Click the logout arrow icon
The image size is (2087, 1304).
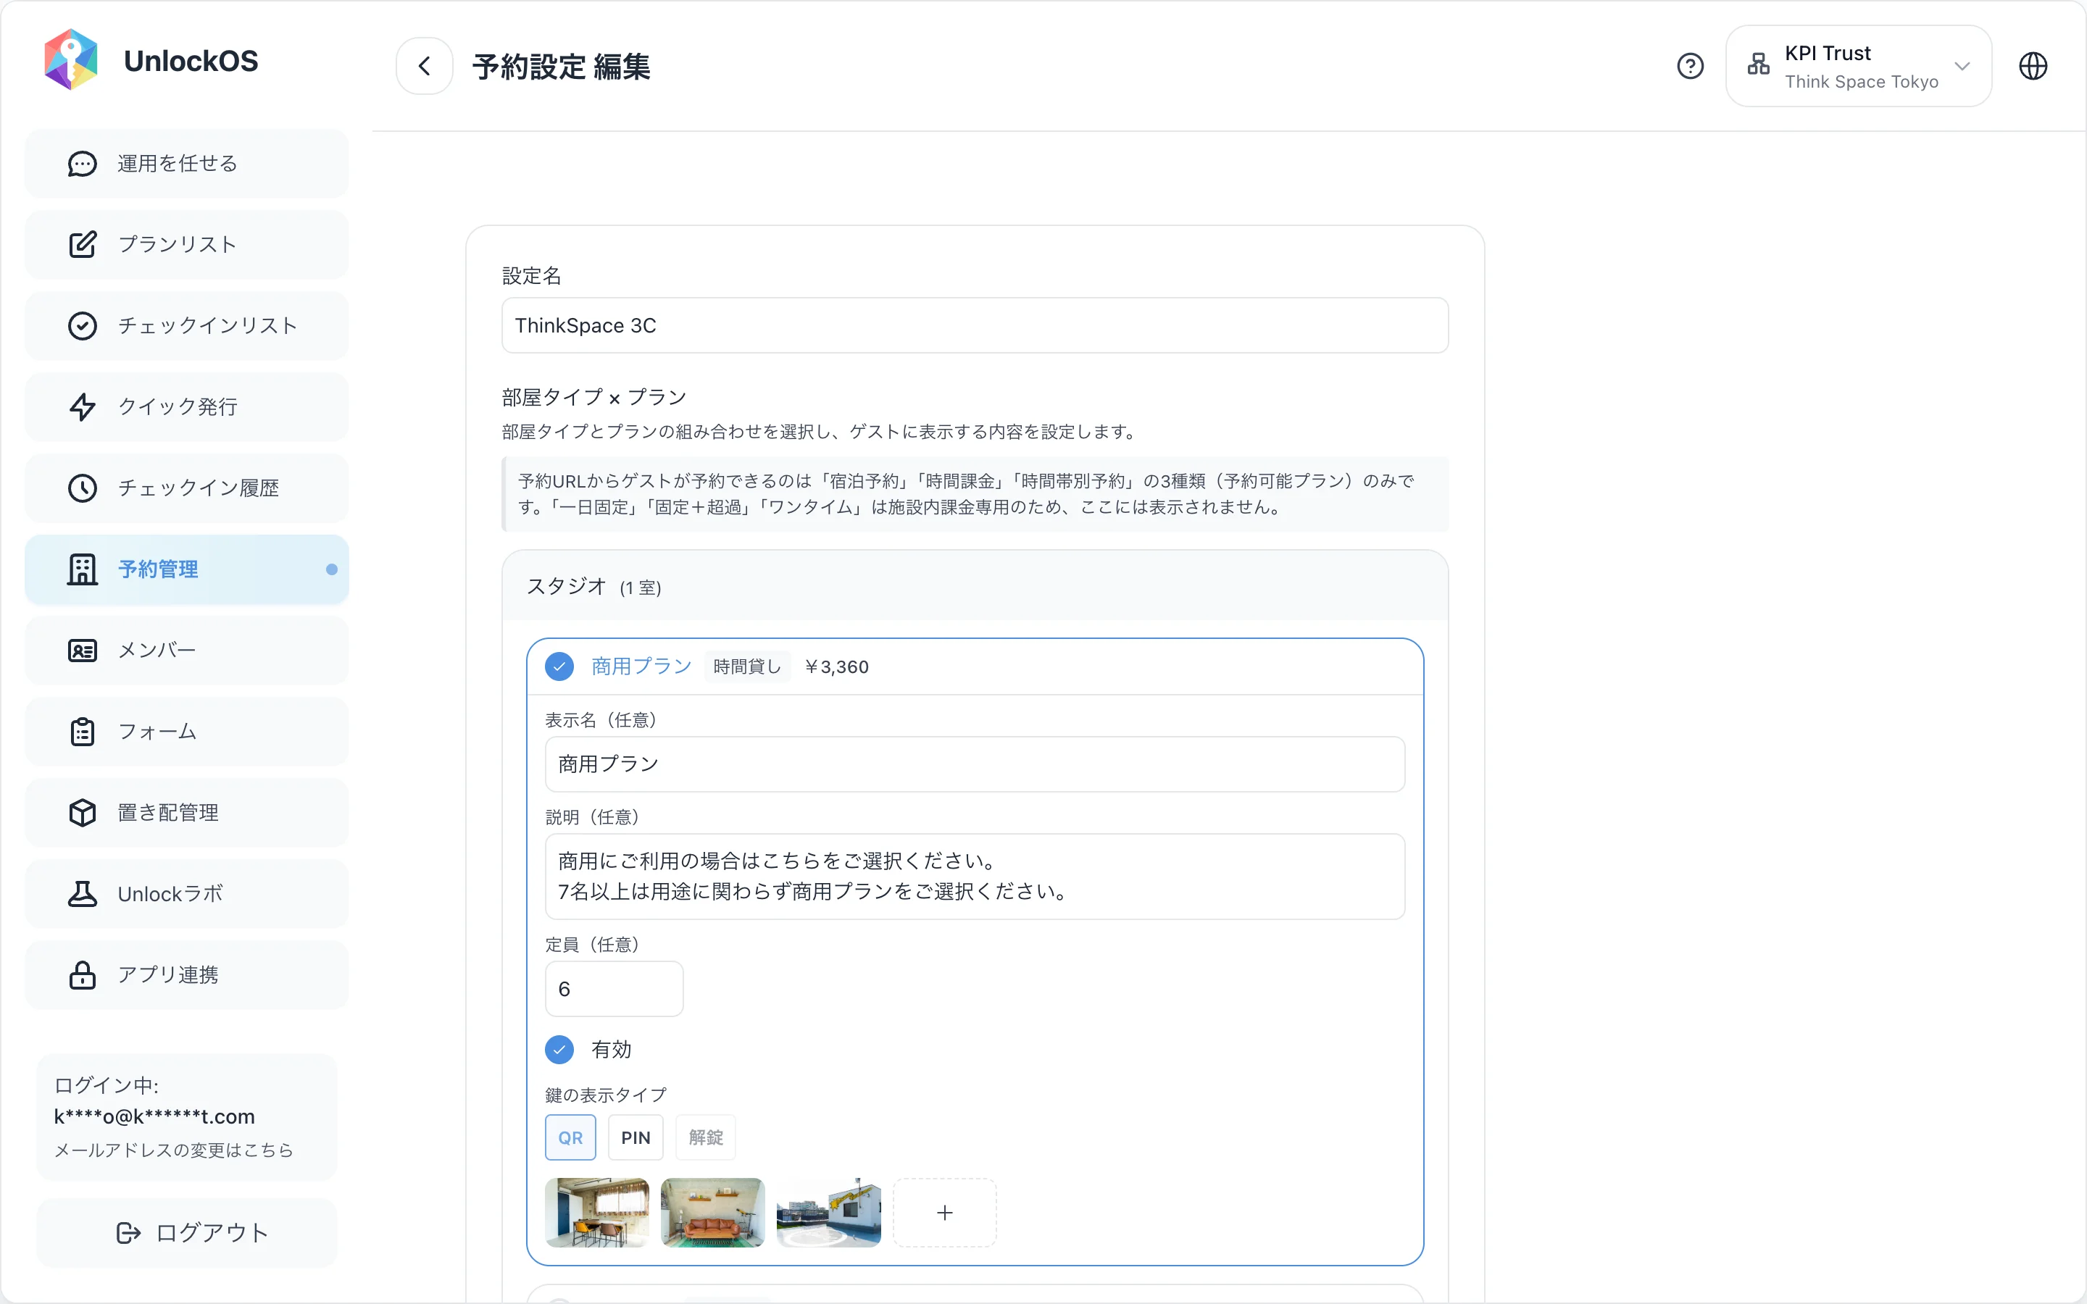coord(128,1233)
